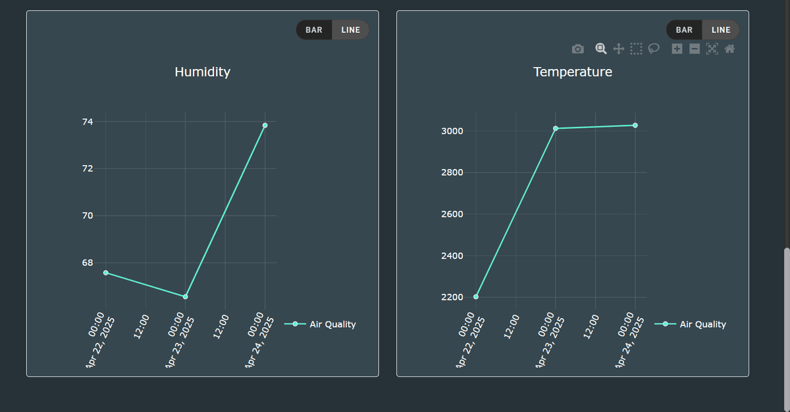The height and width of the screenshot is (412, 790).
Task: Toggle Air Quality legend in Temperature chart
Action: [690, 324]
